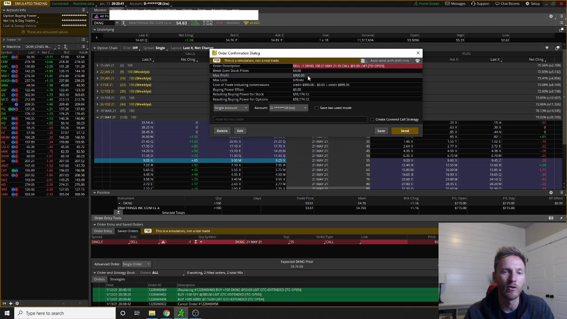Open the Strategies tab in order book
The image size is (567, 319).
point(117,279)
